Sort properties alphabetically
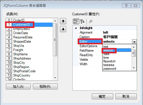This screenshot has width=143, height=105. tap(82, 21)
